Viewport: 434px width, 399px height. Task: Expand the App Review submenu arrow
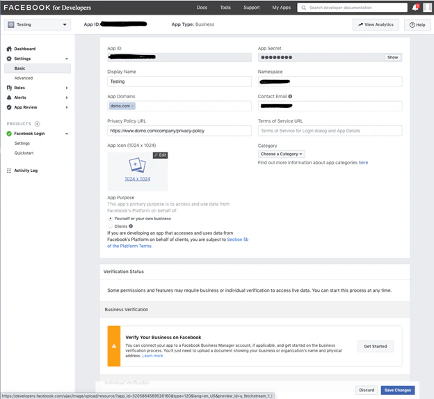[x=67, y=107]
